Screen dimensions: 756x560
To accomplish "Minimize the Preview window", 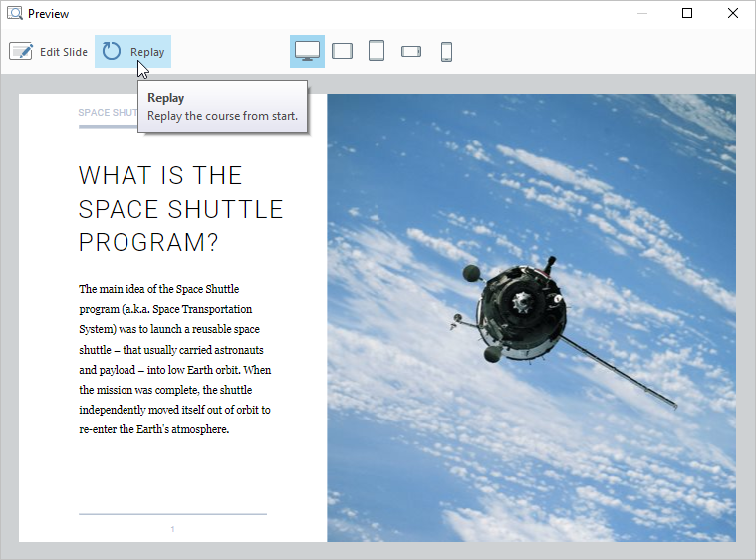I will pyautogui.click(x=641, y=14).
